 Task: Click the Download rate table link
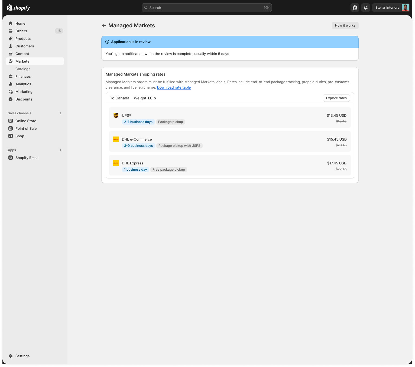tap(174, 87)
